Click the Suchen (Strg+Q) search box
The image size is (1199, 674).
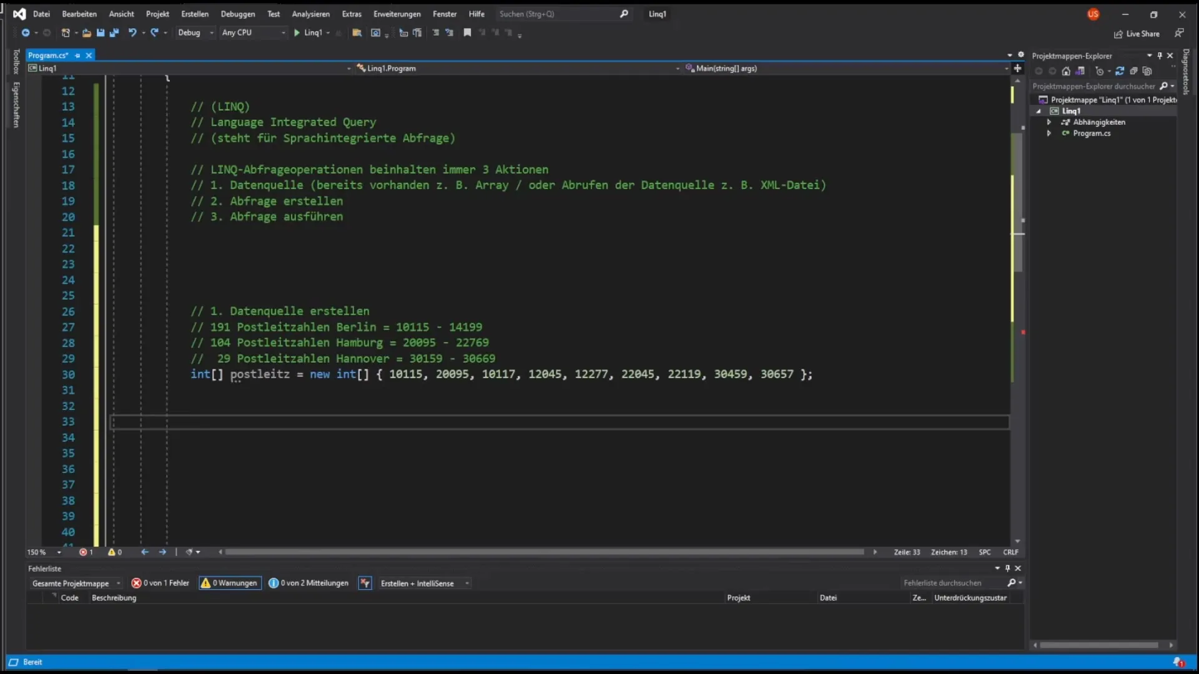click(563, 14)
